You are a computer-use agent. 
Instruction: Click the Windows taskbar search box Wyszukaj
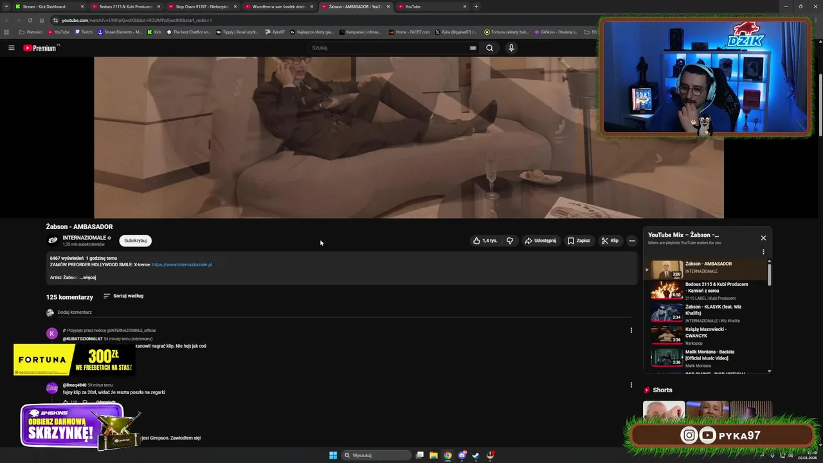point(376,455)
